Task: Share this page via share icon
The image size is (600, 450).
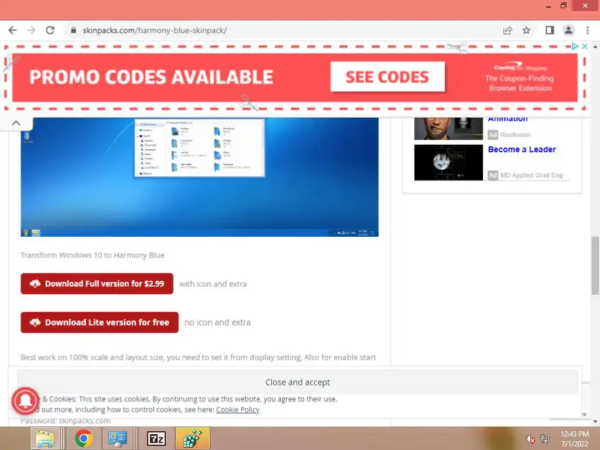Action: [508, 30]
